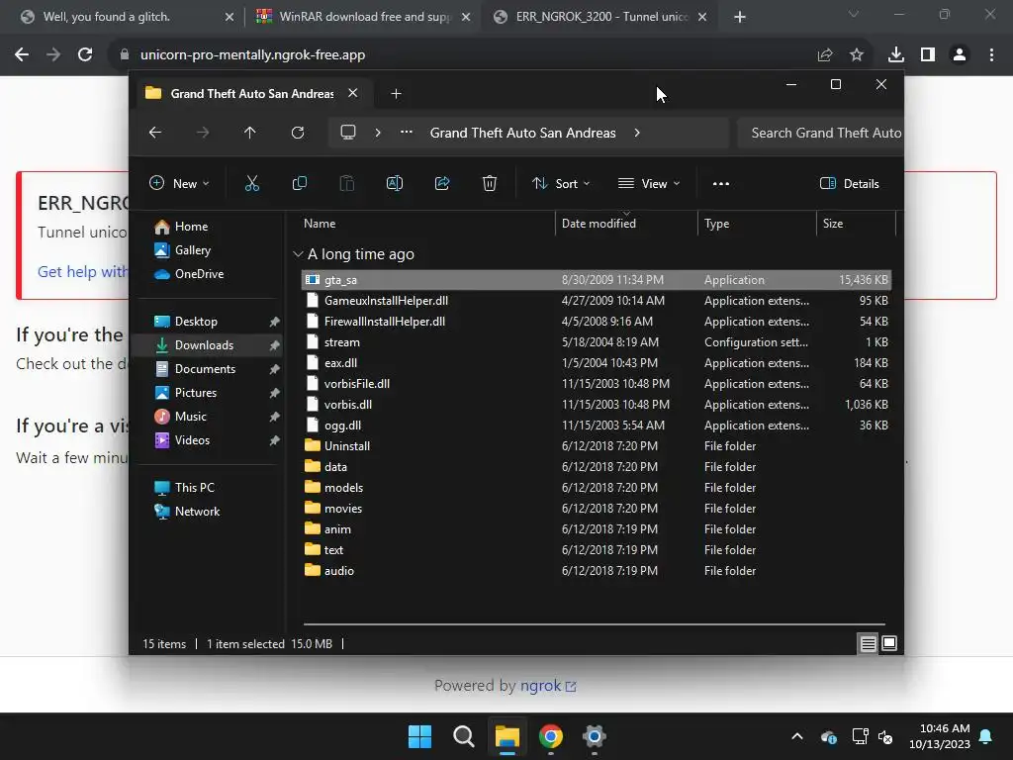The height and width of the screenshot is (760, 1013).
Task: Open Chrome three-dot menu
Action: (991, 55)
